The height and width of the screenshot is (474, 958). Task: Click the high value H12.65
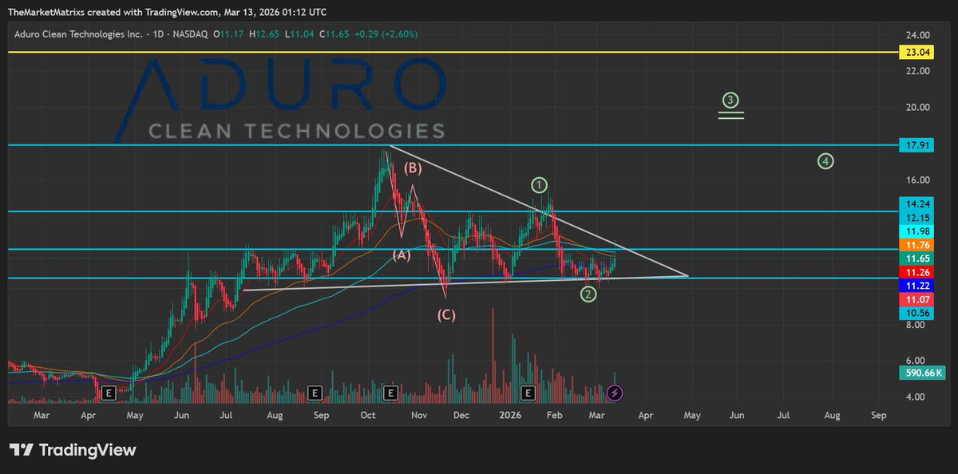coord(264,34)
